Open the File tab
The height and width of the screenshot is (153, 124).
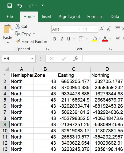pyautogui.click(x=10, y=17)
